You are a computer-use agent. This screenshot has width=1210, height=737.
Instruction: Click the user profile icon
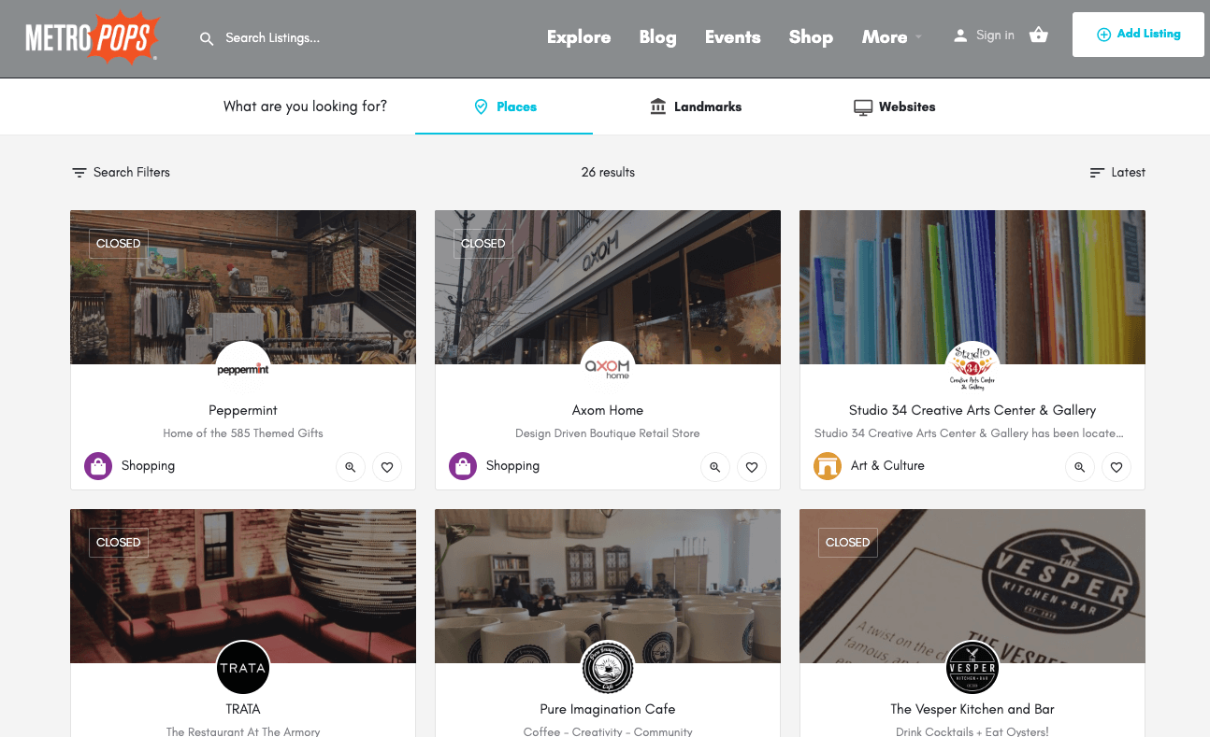coord(959,35)
